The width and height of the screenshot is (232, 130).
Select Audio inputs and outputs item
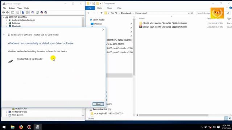tap(24, 20)
